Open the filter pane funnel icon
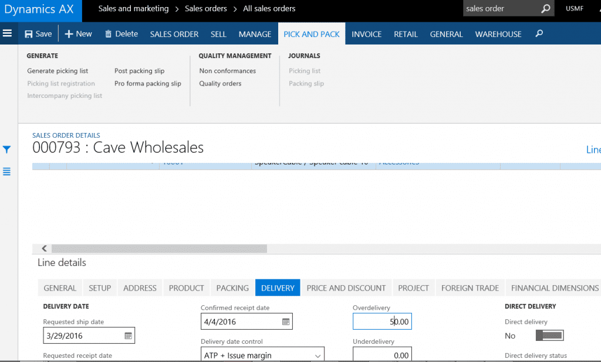The width and height of the screenshot is (601, 362). [x=7, y=150]
